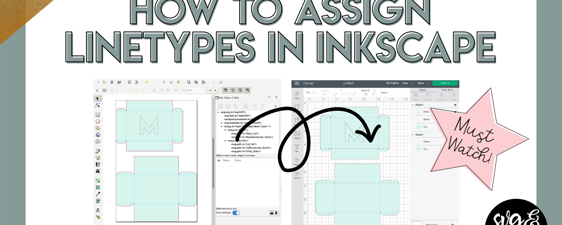Switch to the Layers tab
Image resolution: width=562 pixels, height=225 pixels.
(422, 90)
